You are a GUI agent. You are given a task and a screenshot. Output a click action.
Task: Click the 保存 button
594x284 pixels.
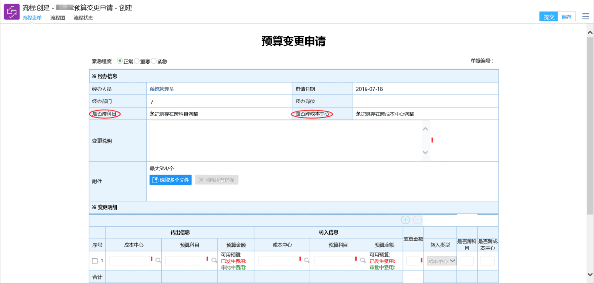[x=567, y=17]
